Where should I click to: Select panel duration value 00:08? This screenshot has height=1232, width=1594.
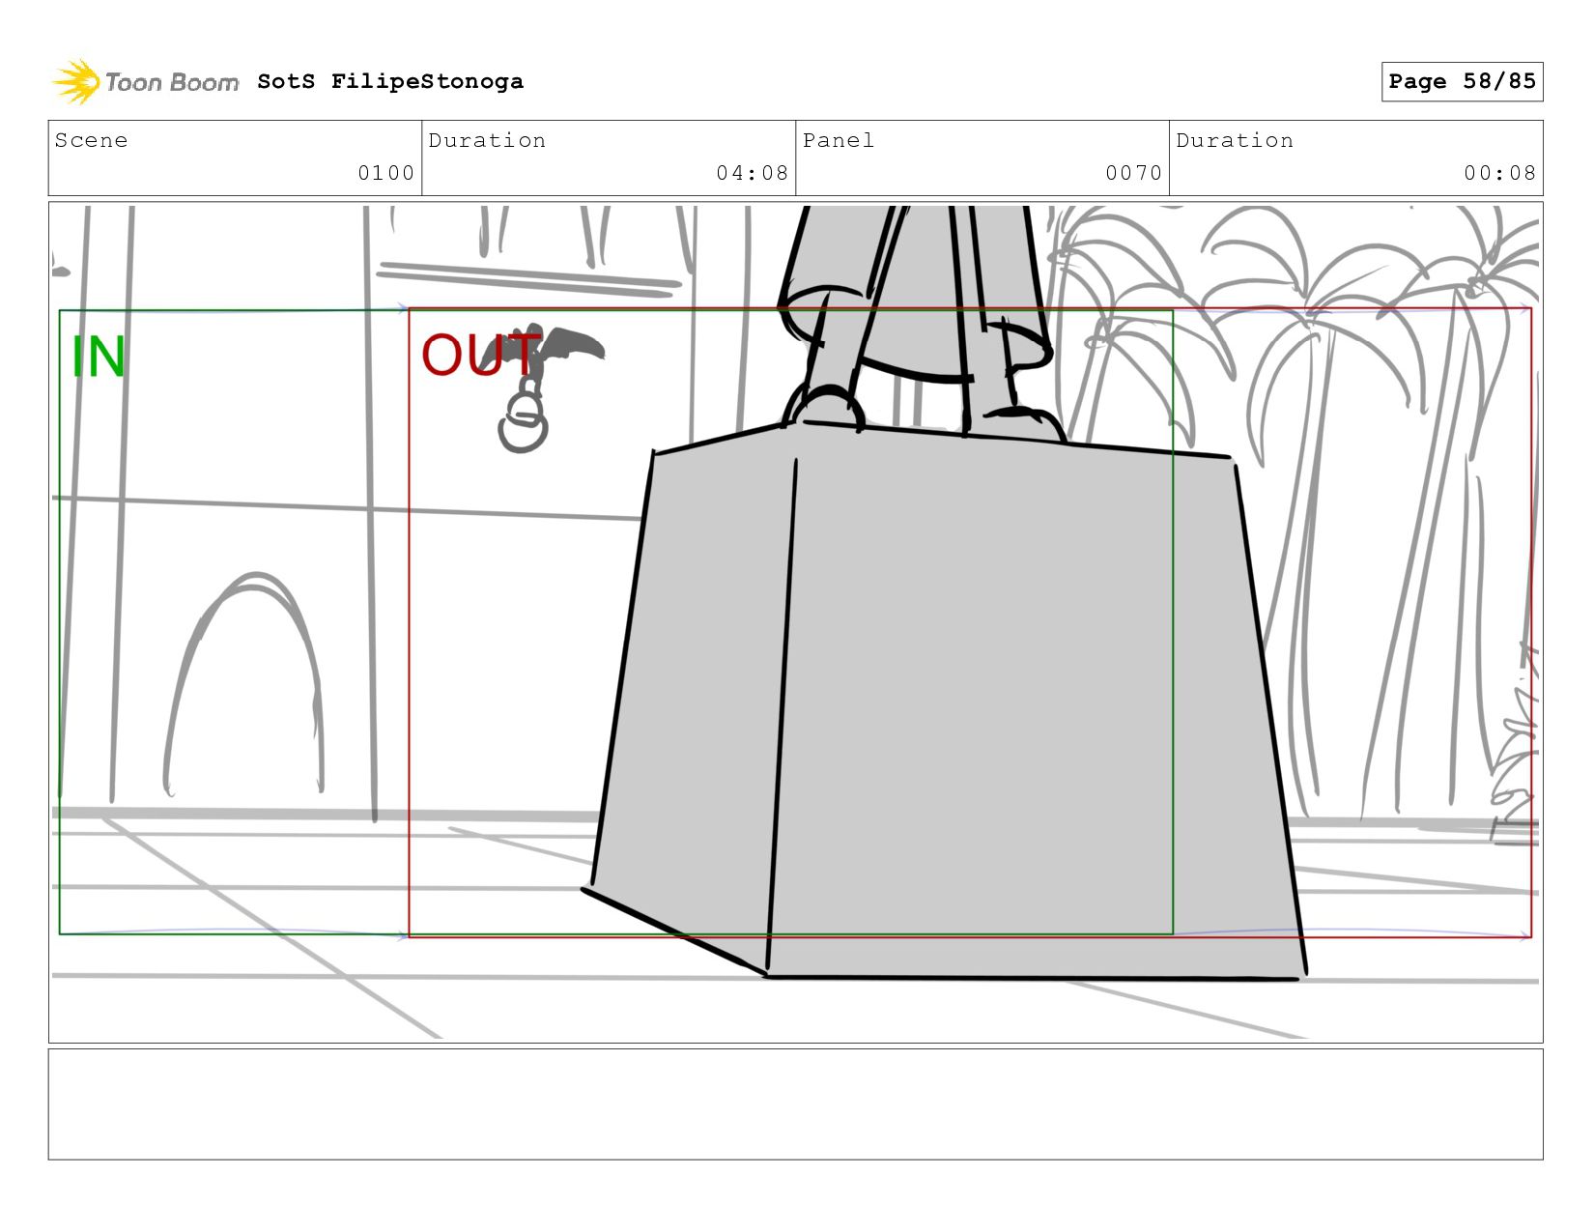pyautogui.click(x=1499, y=173)
